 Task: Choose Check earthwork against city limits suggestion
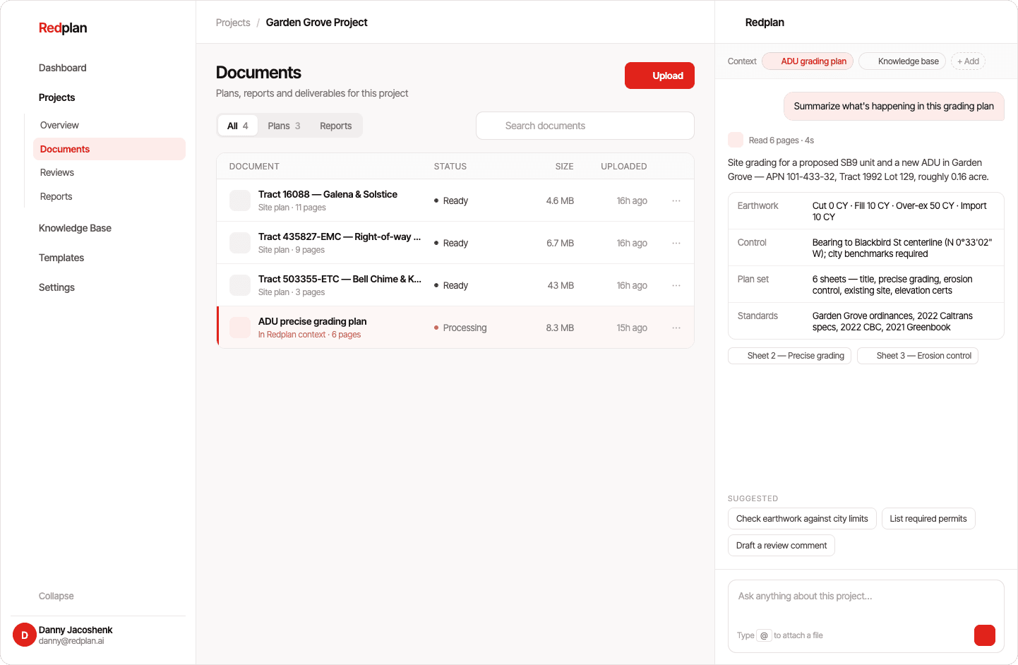(x=802, y=519)
